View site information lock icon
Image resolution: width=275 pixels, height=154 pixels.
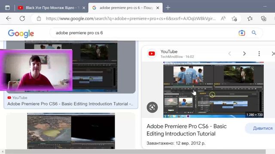pyautogui.click(x=39, y=18)
